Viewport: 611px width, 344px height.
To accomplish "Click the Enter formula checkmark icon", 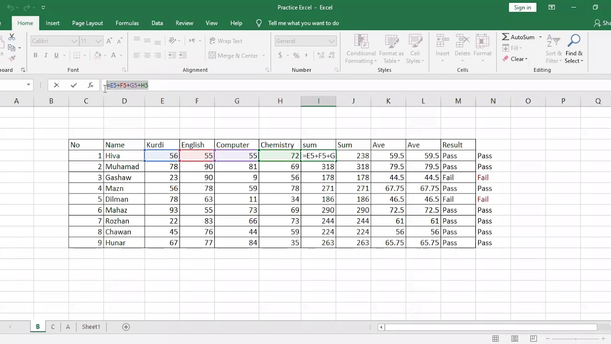I will coord(74,85).
